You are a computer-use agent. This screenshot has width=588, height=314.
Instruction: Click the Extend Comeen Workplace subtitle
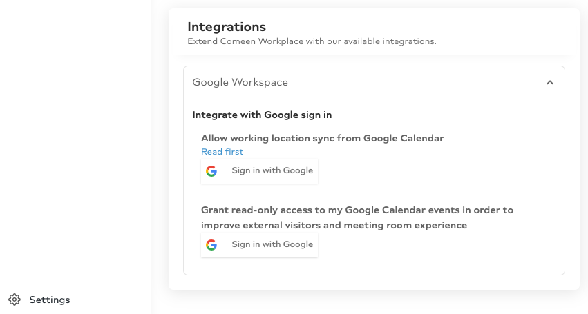tap(312, 41)
